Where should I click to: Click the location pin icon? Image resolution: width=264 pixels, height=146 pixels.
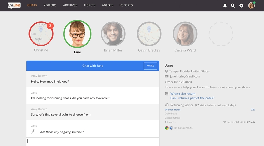coord(167,71)
